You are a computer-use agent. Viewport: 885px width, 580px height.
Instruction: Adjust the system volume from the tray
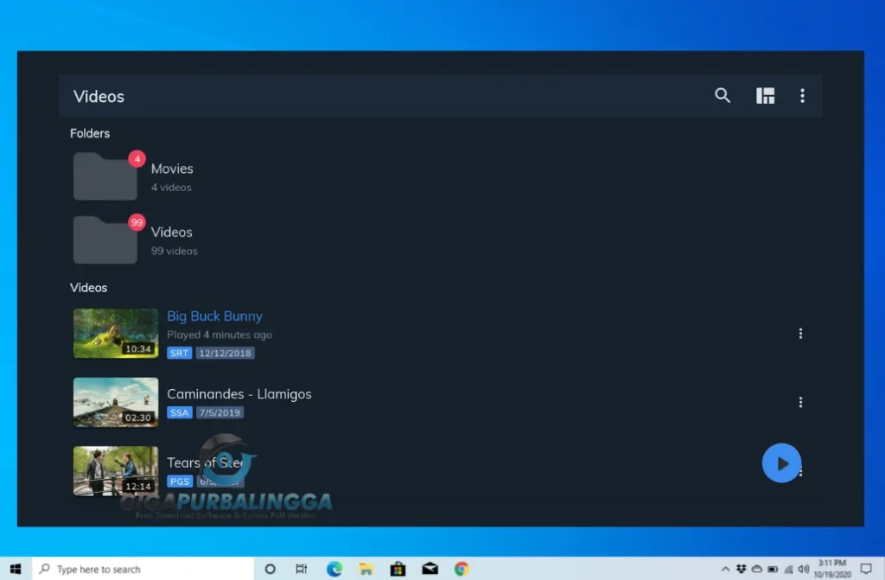click(804, 569)
